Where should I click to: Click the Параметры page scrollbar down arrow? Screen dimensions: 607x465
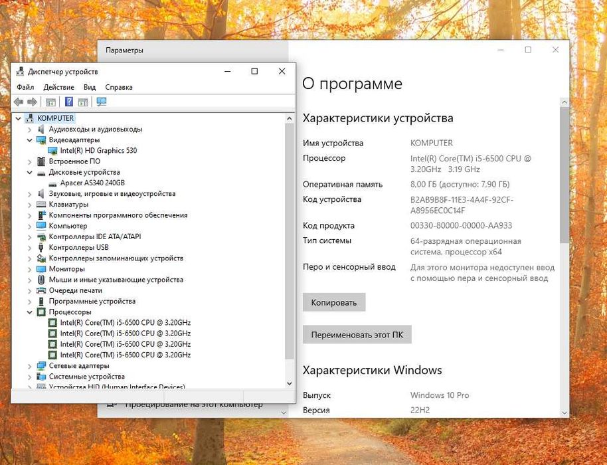564,413
